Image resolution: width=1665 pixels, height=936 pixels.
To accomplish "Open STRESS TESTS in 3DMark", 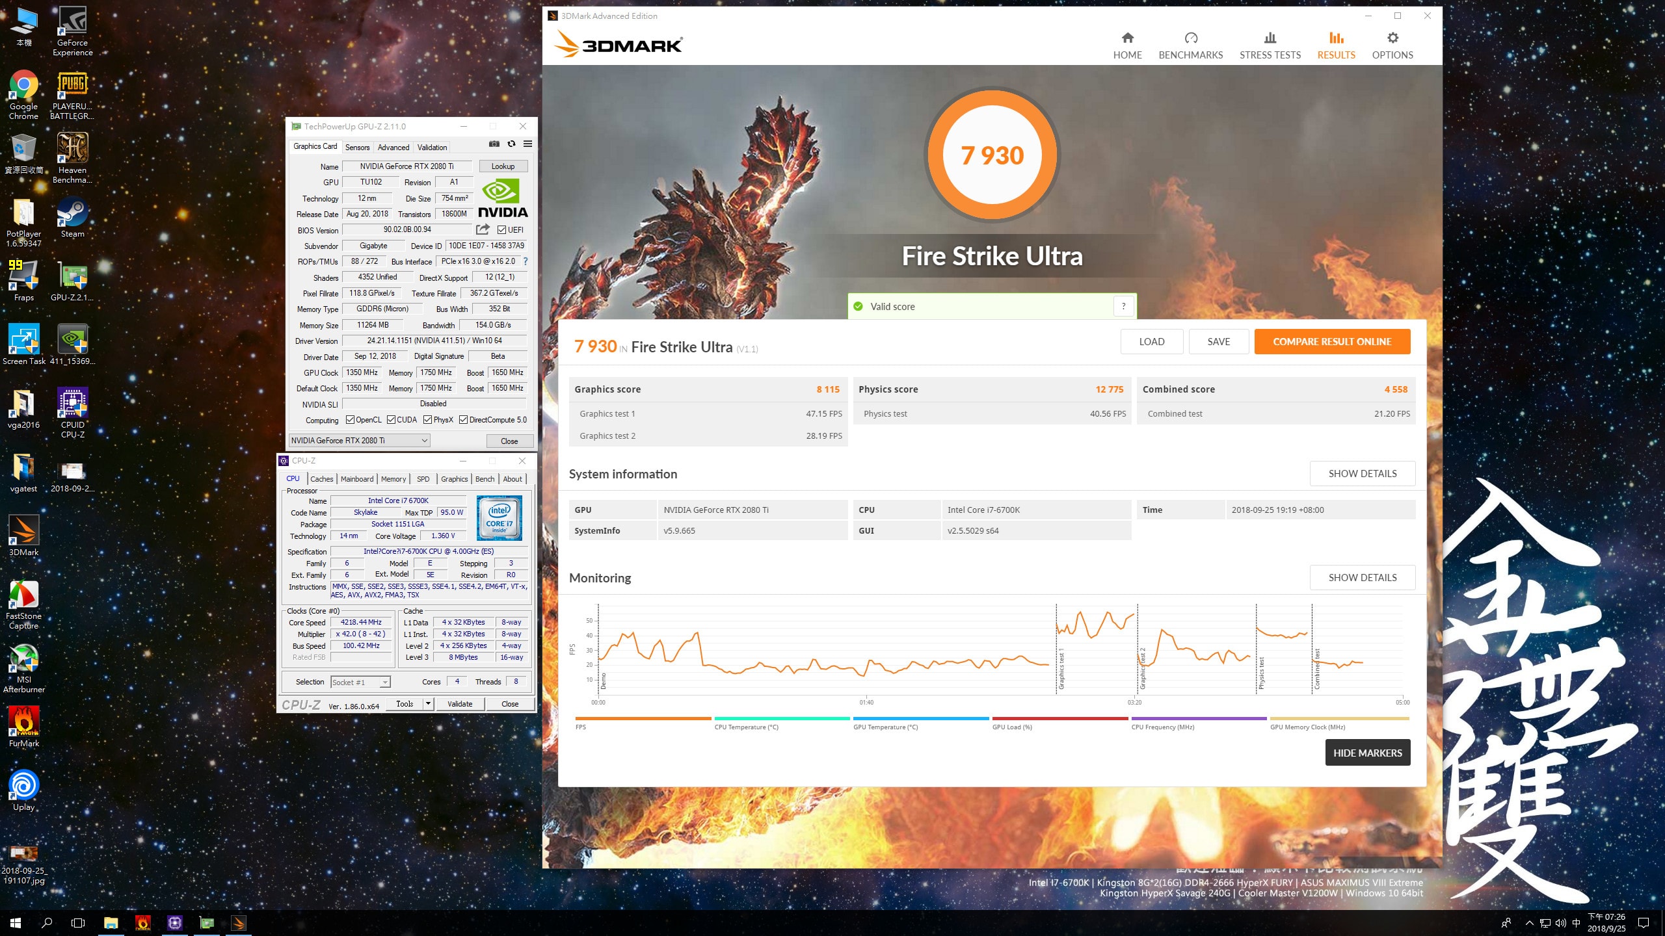I will 1270,45.
